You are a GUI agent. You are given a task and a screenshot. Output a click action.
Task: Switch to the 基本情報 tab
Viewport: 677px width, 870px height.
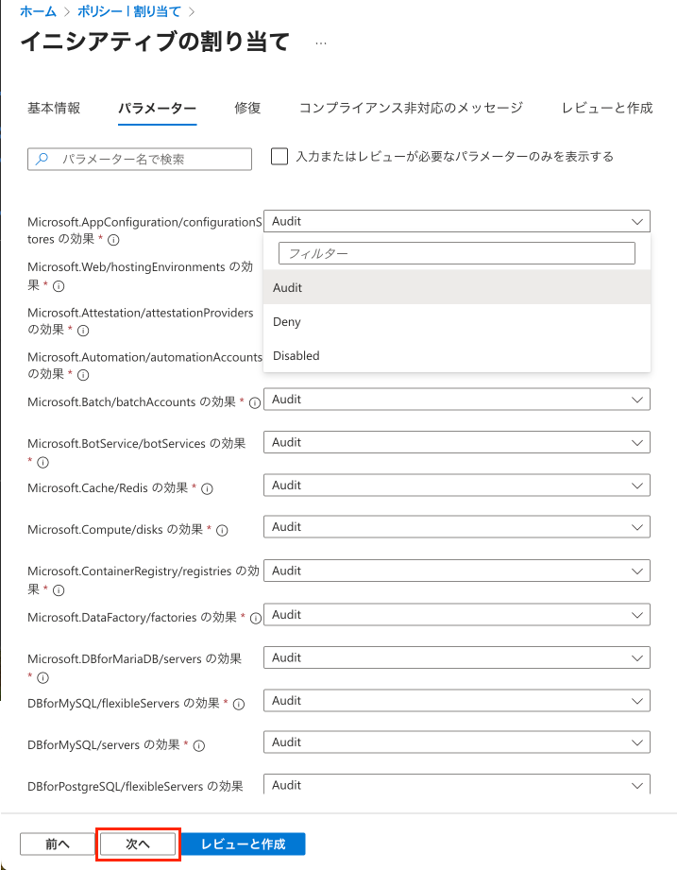(54, 109)
